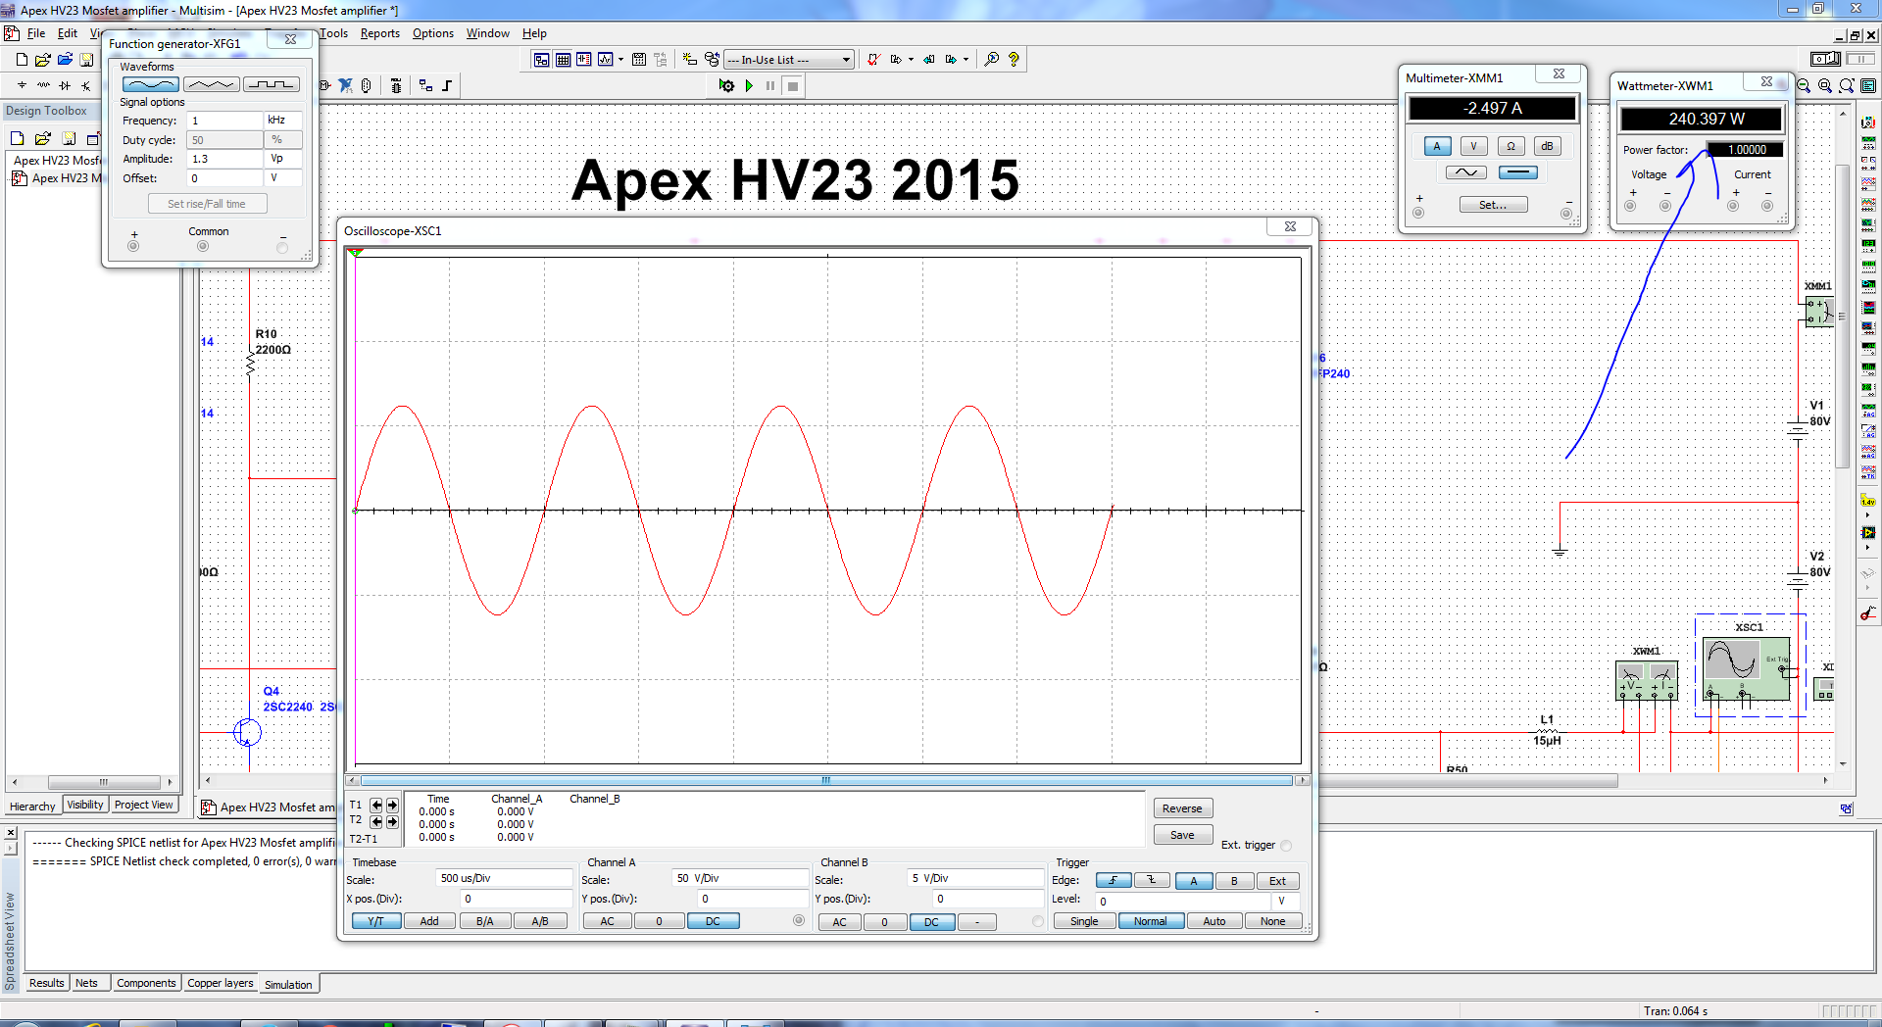The image size is (1882, 1027).
Task: Run the simulation with the green play icon
Action: point(749,86)
